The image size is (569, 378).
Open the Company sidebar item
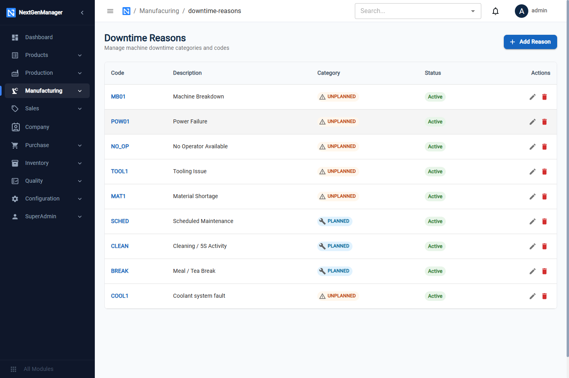47,127
